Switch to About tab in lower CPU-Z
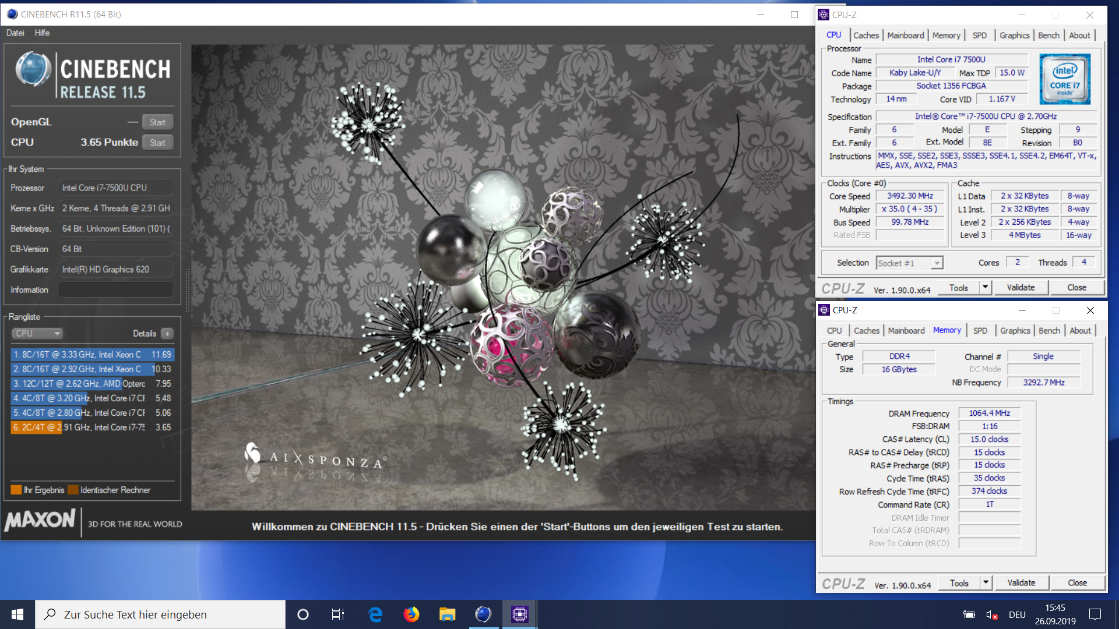Image resolution: width=1119 pixels, height=629 pixels. point(1081,331)
